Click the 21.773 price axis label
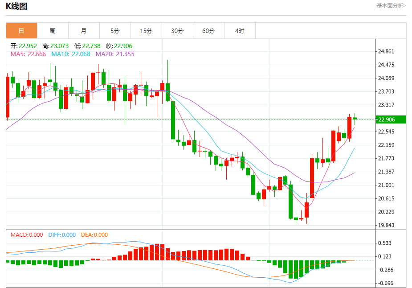The image size is (412, 288). [x=386, y=158]
